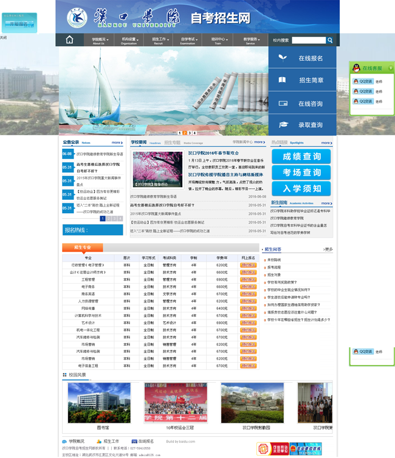This screenshot has width=395, height=458.
Task: Go to notices page 4
Action: click(x=120, y=219)
